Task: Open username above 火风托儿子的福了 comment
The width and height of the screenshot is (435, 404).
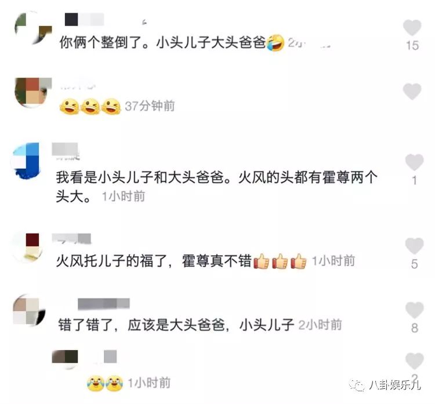Action: click(x=71, y=239)
